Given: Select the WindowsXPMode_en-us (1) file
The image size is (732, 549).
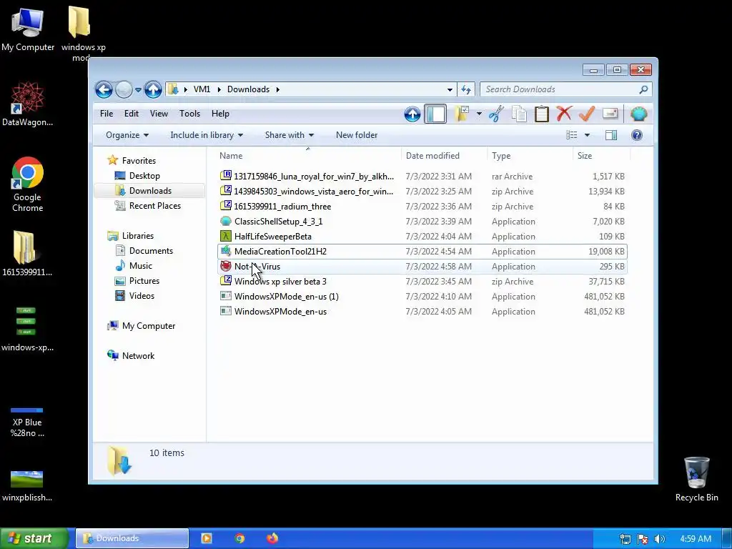Looking at the screenshot, I should pyautogui.click(x=422, y=297).
